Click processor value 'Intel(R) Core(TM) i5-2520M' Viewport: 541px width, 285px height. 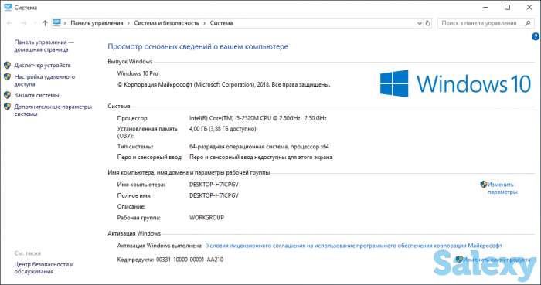click(257, 118)
